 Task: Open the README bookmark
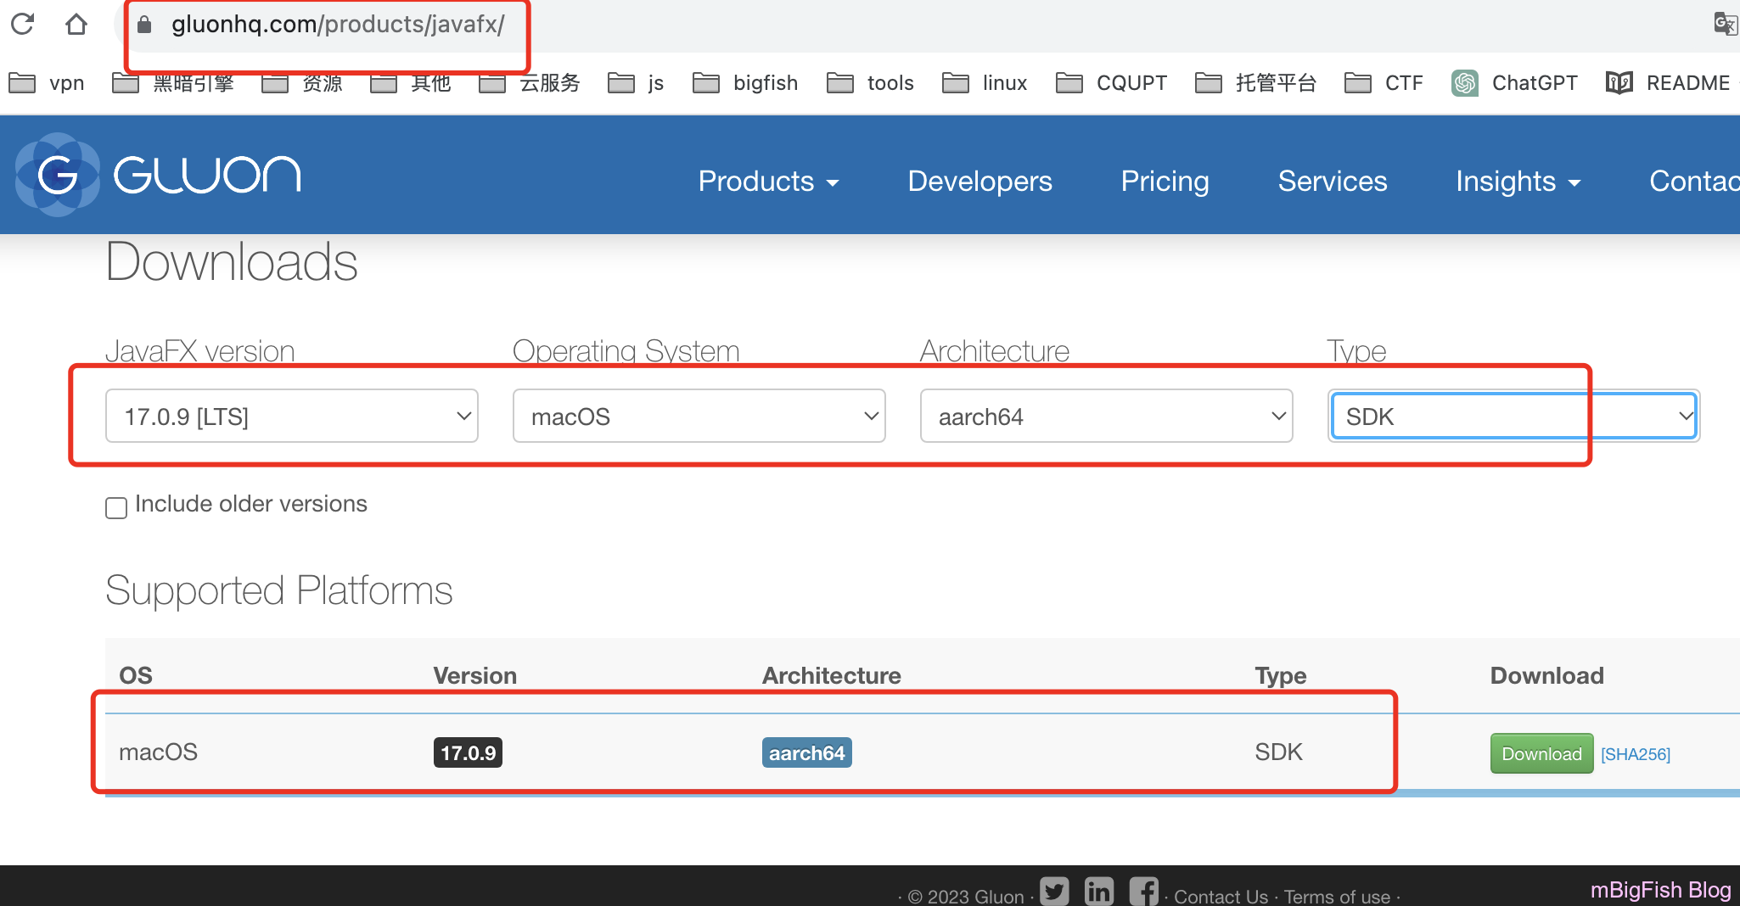1669,83
